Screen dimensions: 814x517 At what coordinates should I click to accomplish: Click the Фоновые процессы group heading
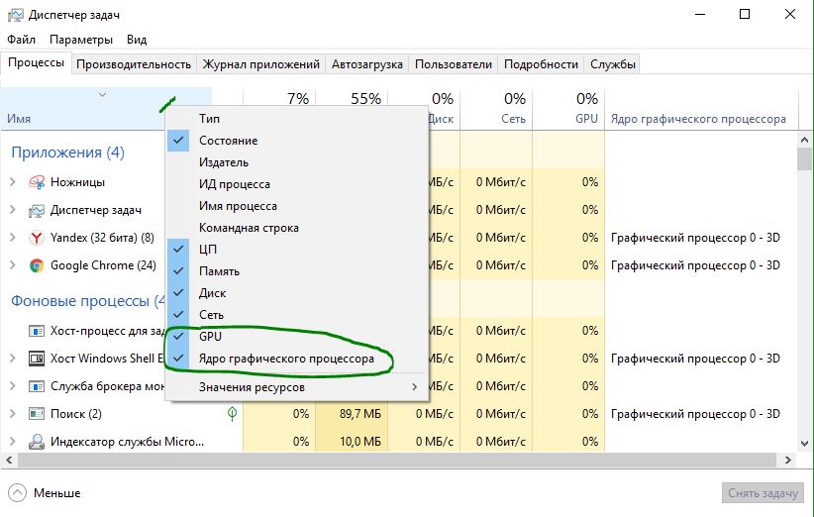(x=88, y=301)
